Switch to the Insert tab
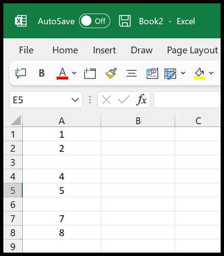Viewport: 224px width, 256px height. click(x=105, y=50)
